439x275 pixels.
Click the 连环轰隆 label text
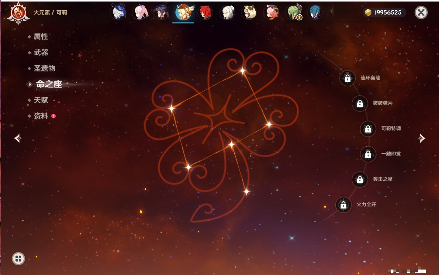(x=370, y=78)
